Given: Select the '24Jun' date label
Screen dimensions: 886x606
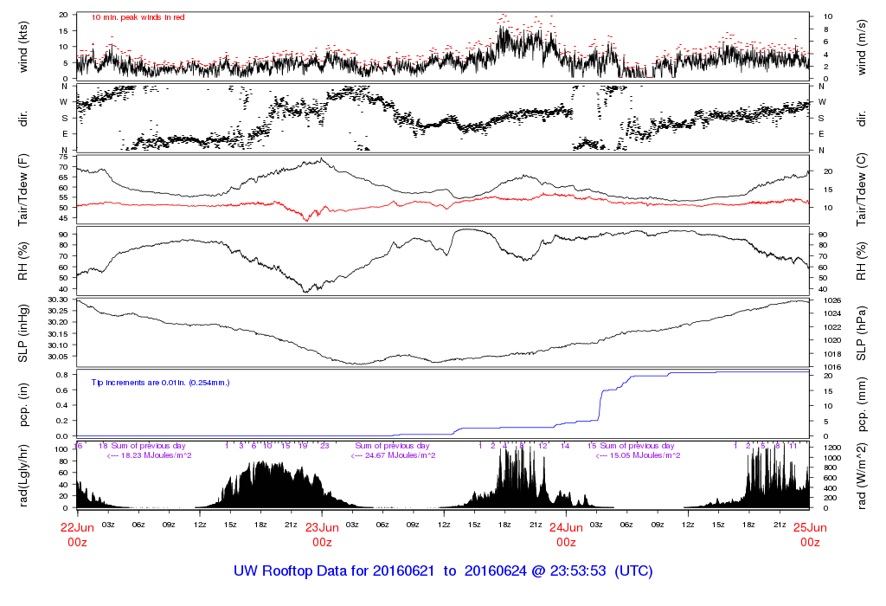Looking at the screenshot, I should (566, 527).
